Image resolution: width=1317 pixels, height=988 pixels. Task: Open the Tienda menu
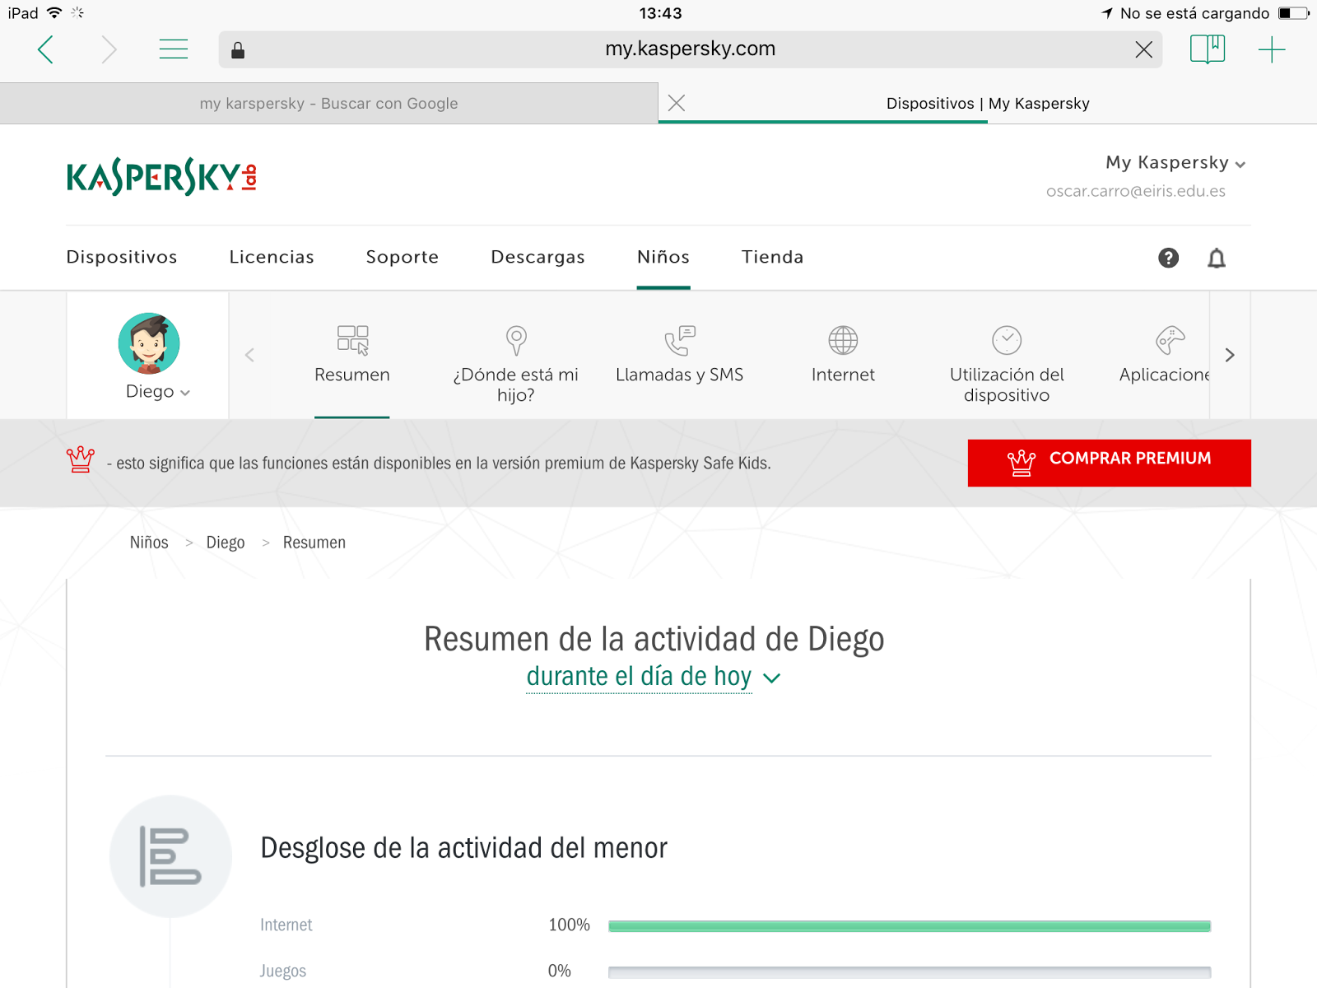coord(772,257)
